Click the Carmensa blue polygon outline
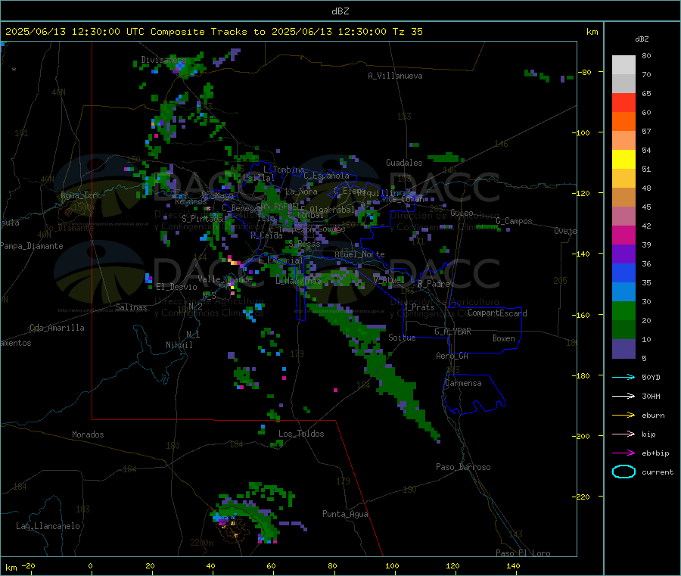Screen dimensions: 681x576 [474, 393]
